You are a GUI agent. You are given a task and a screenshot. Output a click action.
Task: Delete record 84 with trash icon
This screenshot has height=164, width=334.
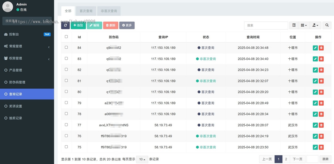point(321,48)
